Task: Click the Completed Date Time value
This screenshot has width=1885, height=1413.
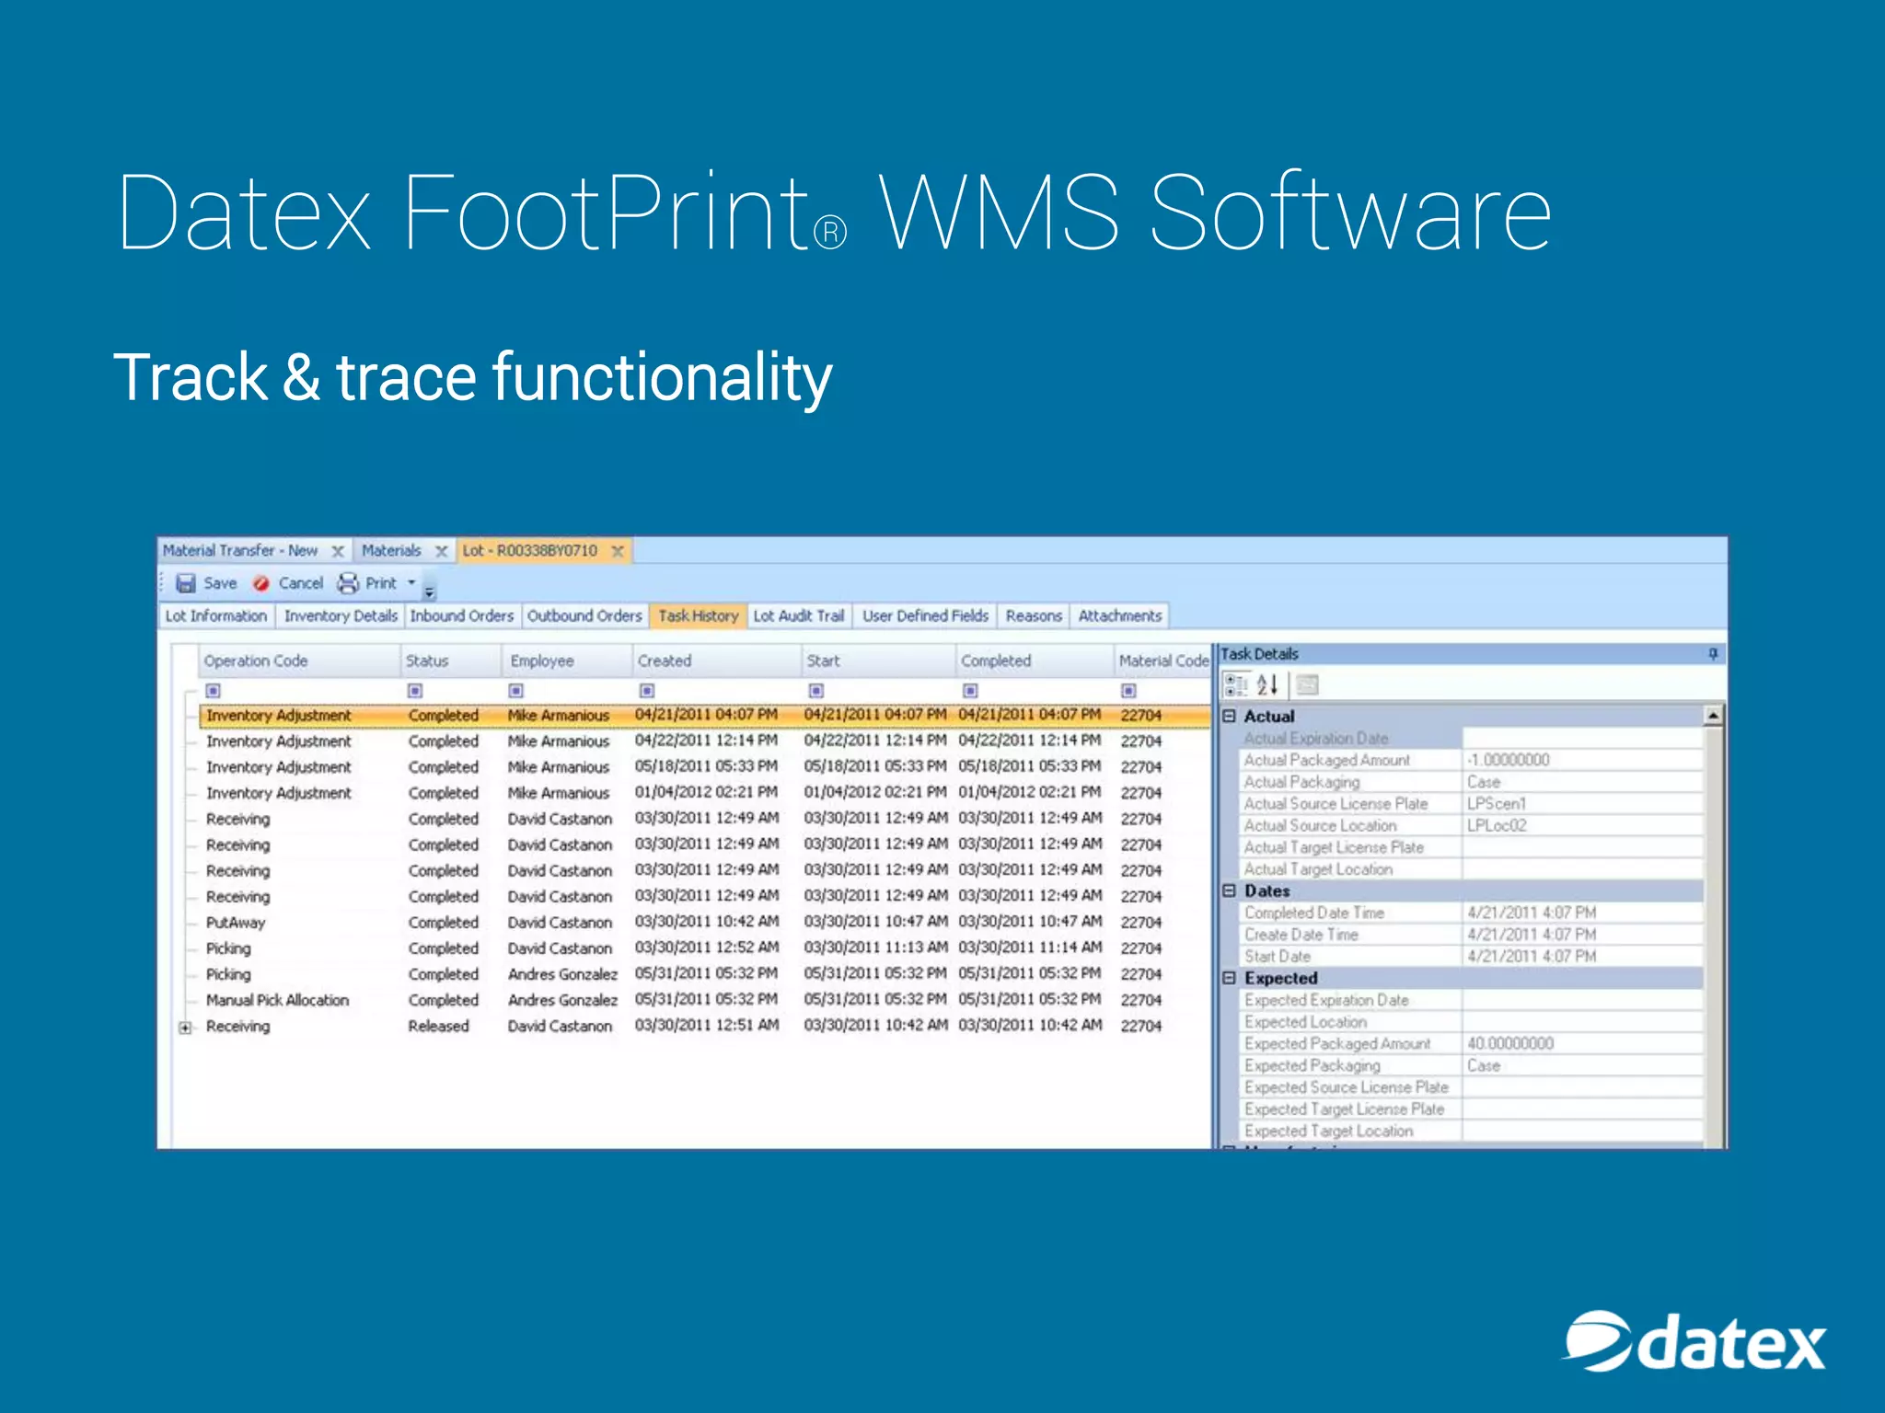Action: point(1582,913)
